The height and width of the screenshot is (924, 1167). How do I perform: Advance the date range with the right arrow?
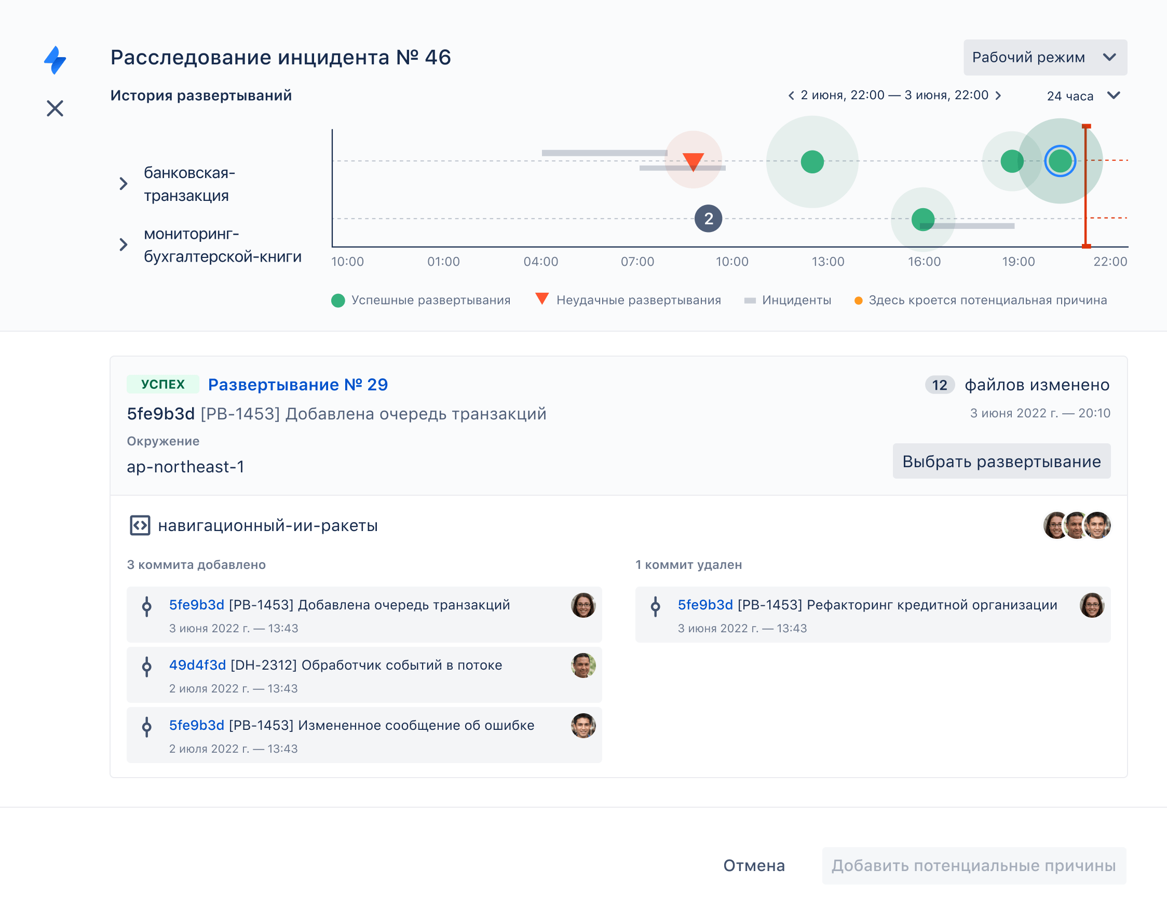click(999, 95)
